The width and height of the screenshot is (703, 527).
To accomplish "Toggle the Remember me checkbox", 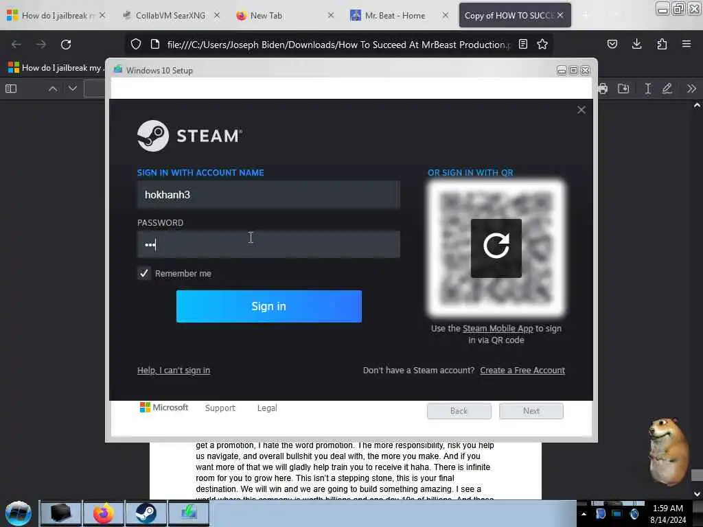I will click(144, 273).
